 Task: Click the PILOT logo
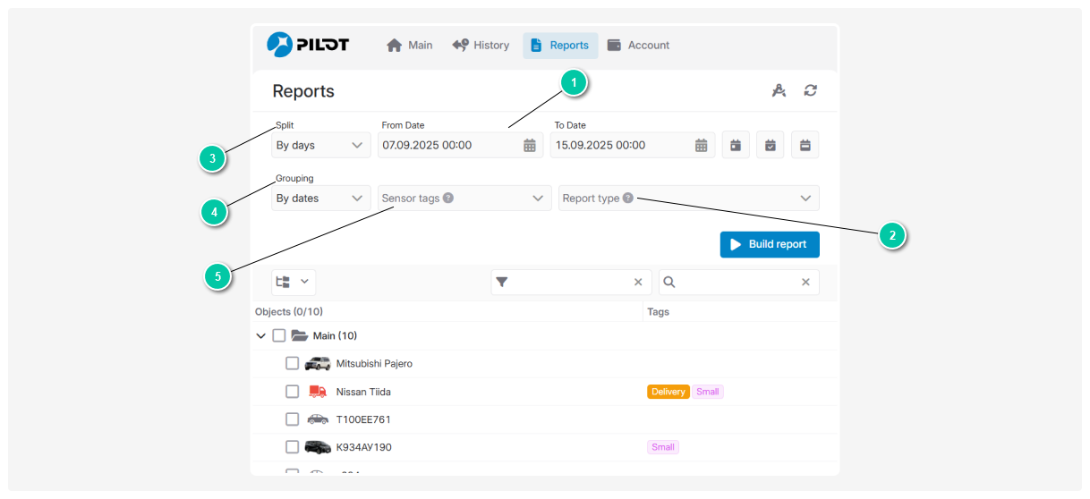tap(308, 45)
